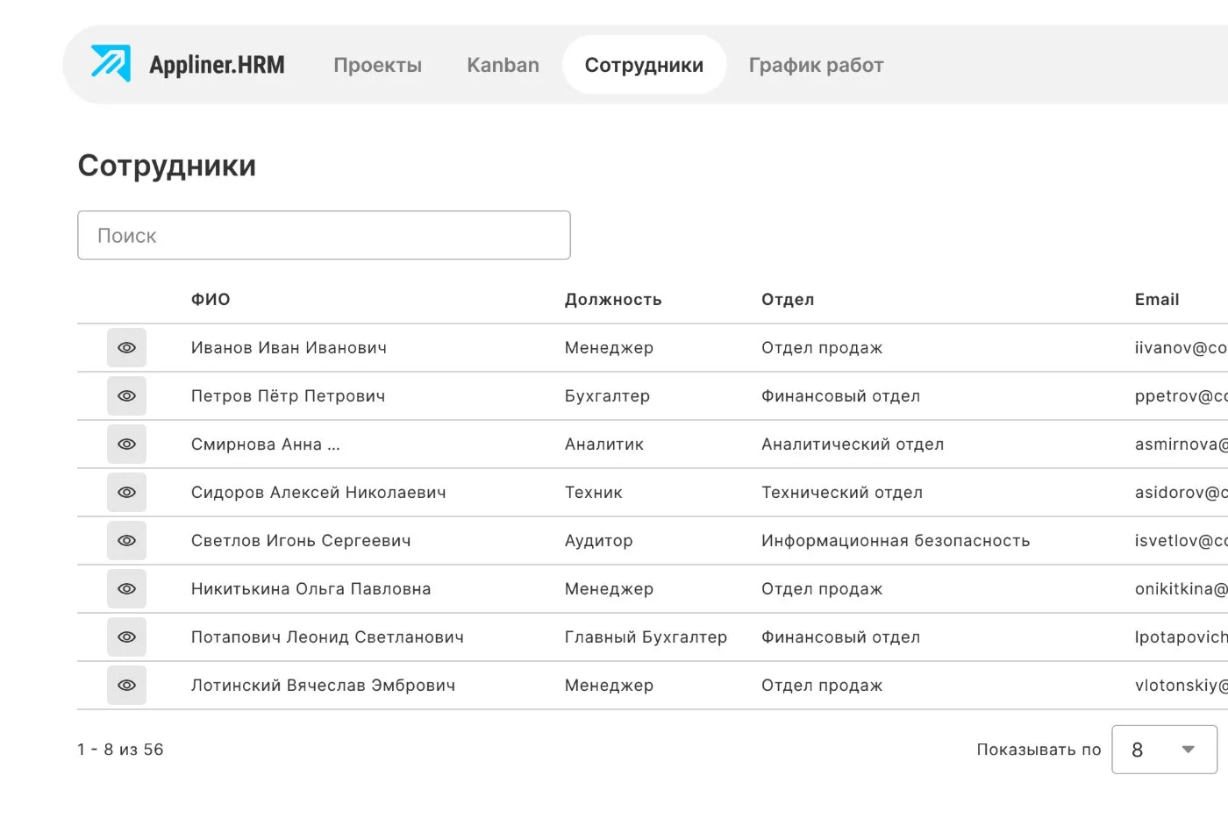The height and width of the screenshot is (818, 1228).
Task: Click Финансовый отдел in Петров's row
Action: coord(840,396)
